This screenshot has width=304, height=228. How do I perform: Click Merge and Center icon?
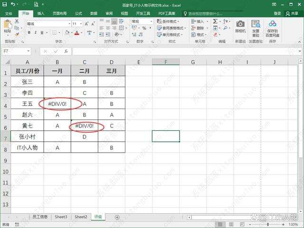122,28
